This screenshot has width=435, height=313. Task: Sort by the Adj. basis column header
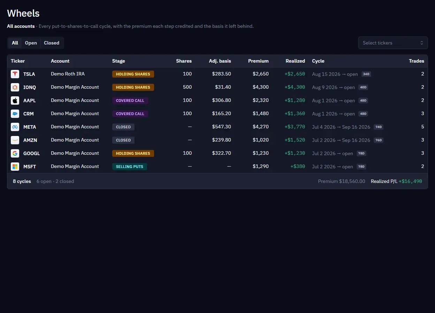(220, 61)
